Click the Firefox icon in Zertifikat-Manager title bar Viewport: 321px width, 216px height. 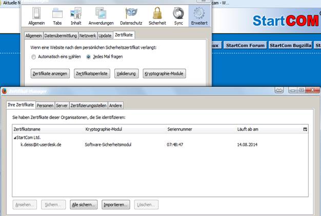(x=4, y=91)
